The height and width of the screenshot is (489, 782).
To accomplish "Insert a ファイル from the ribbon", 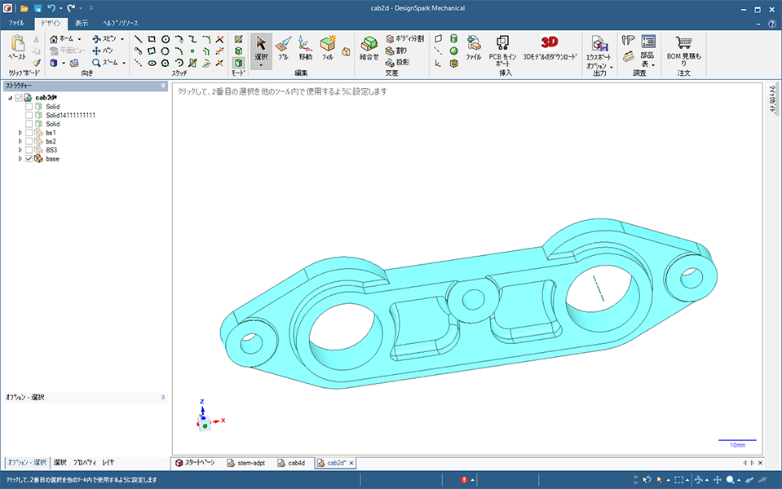I will [x=473, y=47].
